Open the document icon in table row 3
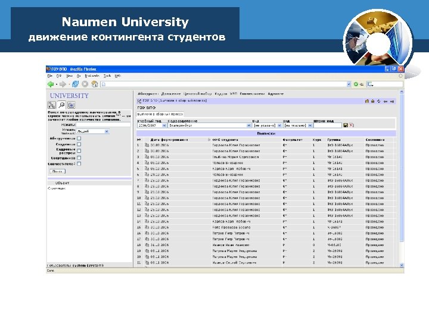Image resolution: width=429 pixels, height=321 pixels. pos(147,157)
